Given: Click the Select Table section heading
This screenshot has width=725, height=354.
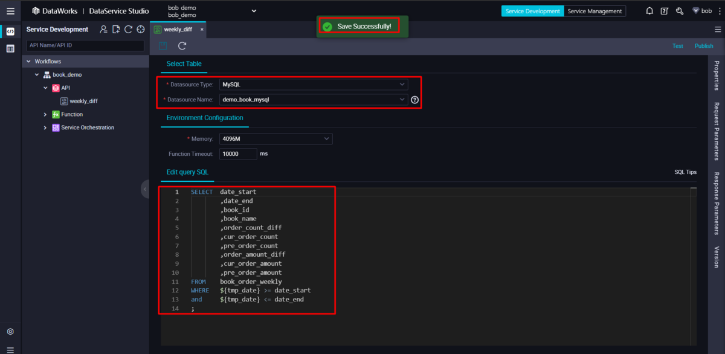Looking at the screenshot, I should point(184,63).
